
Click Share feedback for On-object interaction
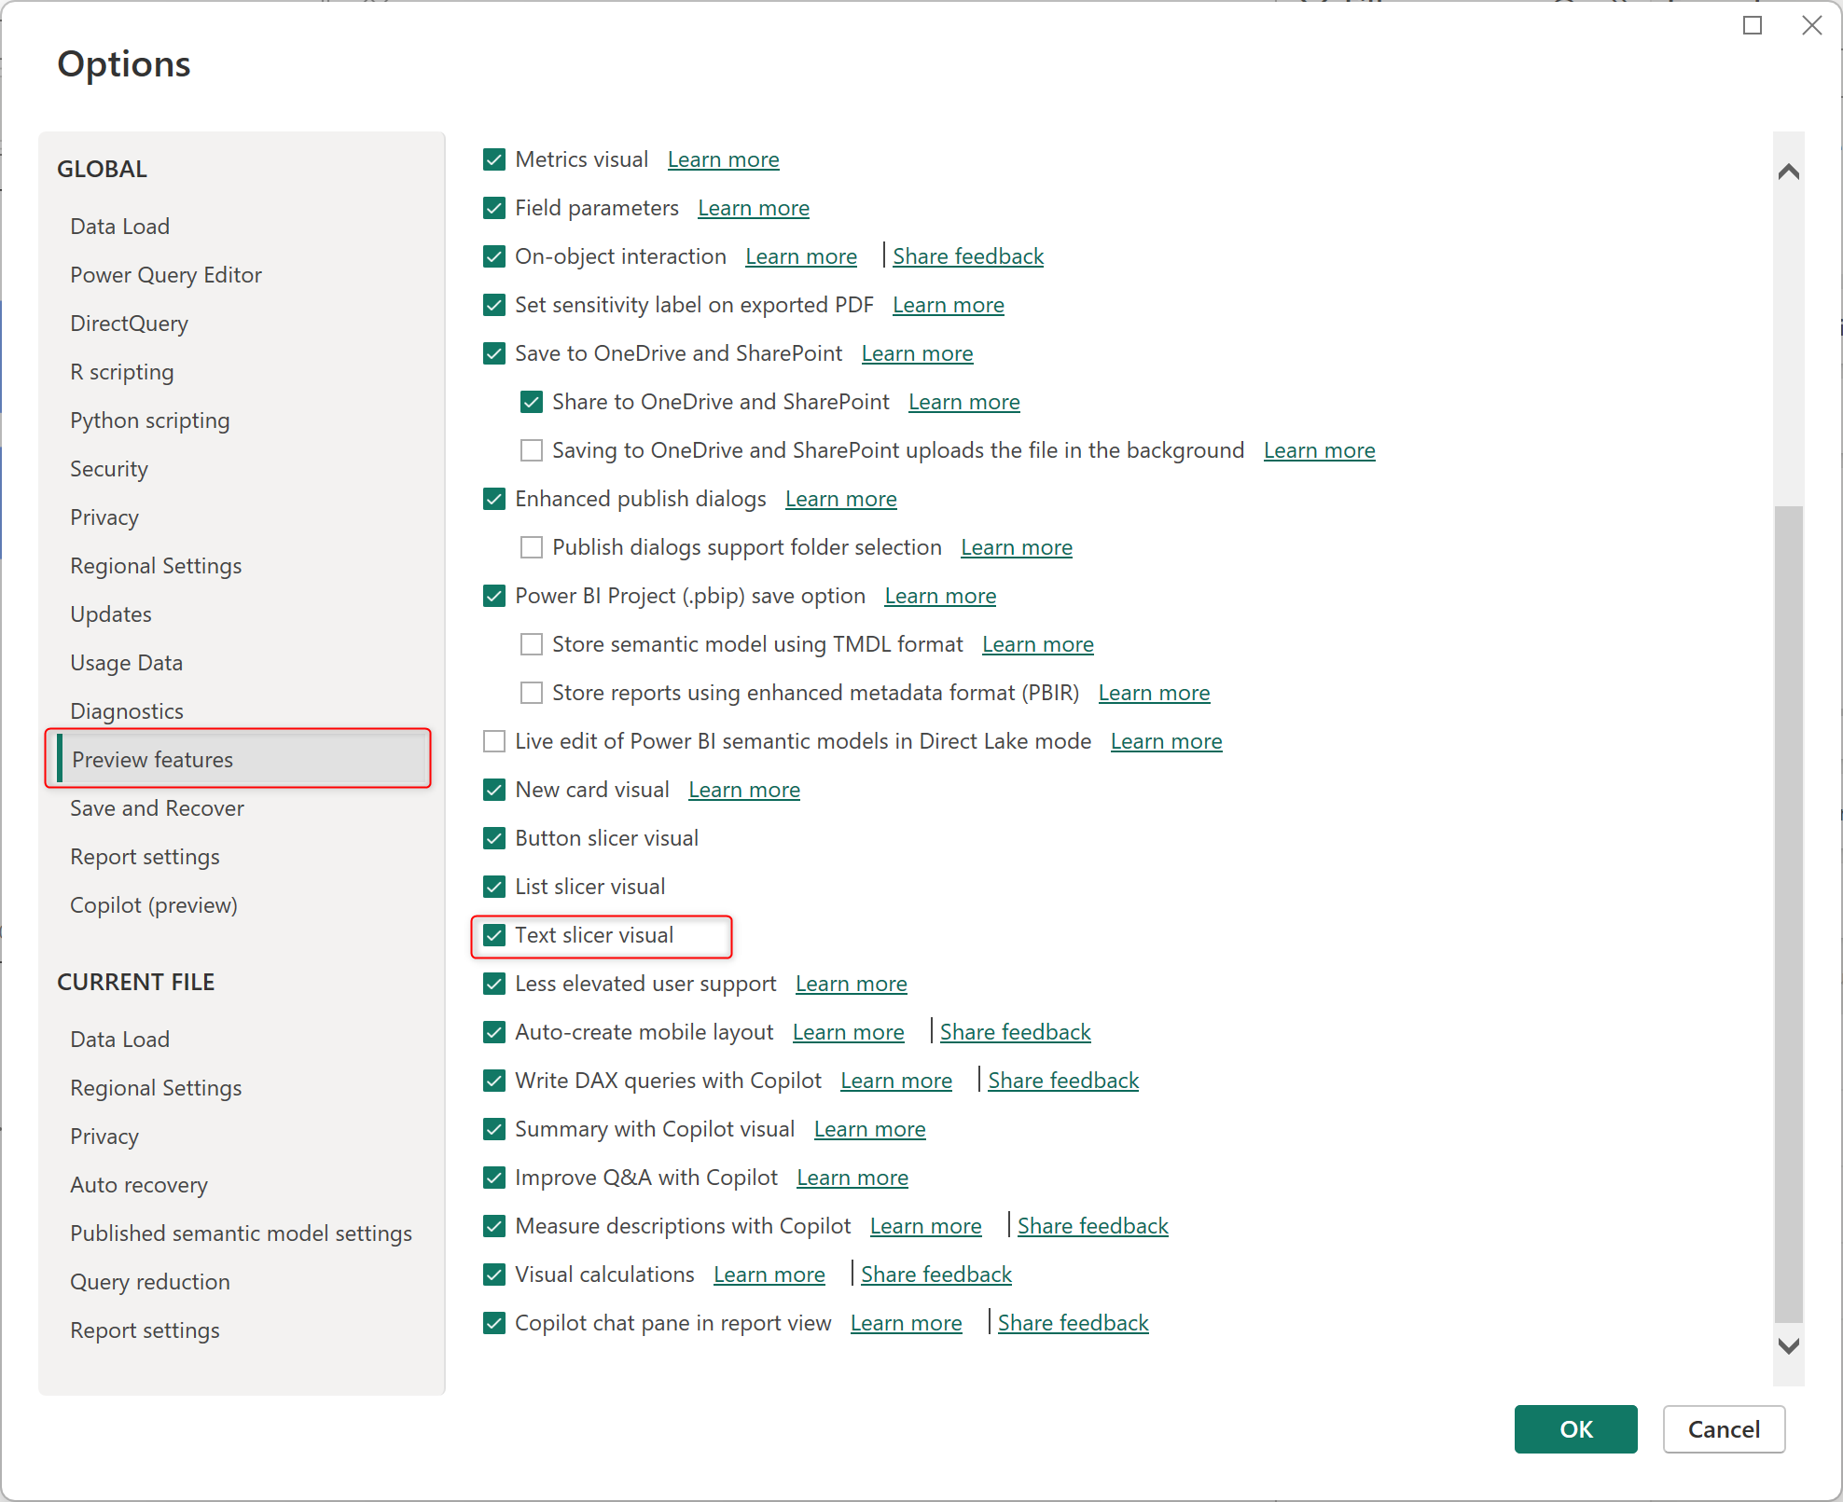[967, 256]
